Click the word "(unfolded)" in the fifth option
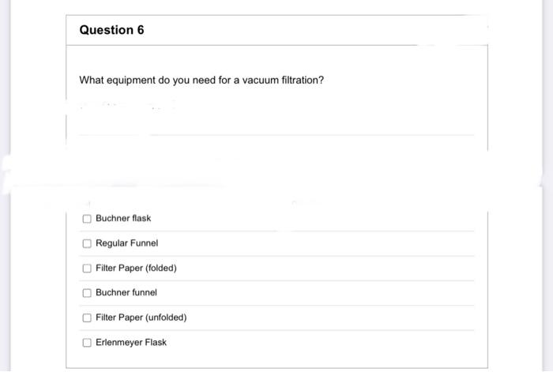Viewport: 553px width, 372px height. click(166, 318)
